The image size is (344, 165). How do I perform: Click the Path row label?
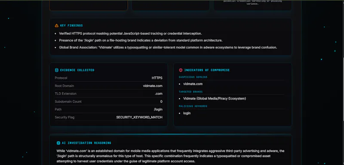58,109
